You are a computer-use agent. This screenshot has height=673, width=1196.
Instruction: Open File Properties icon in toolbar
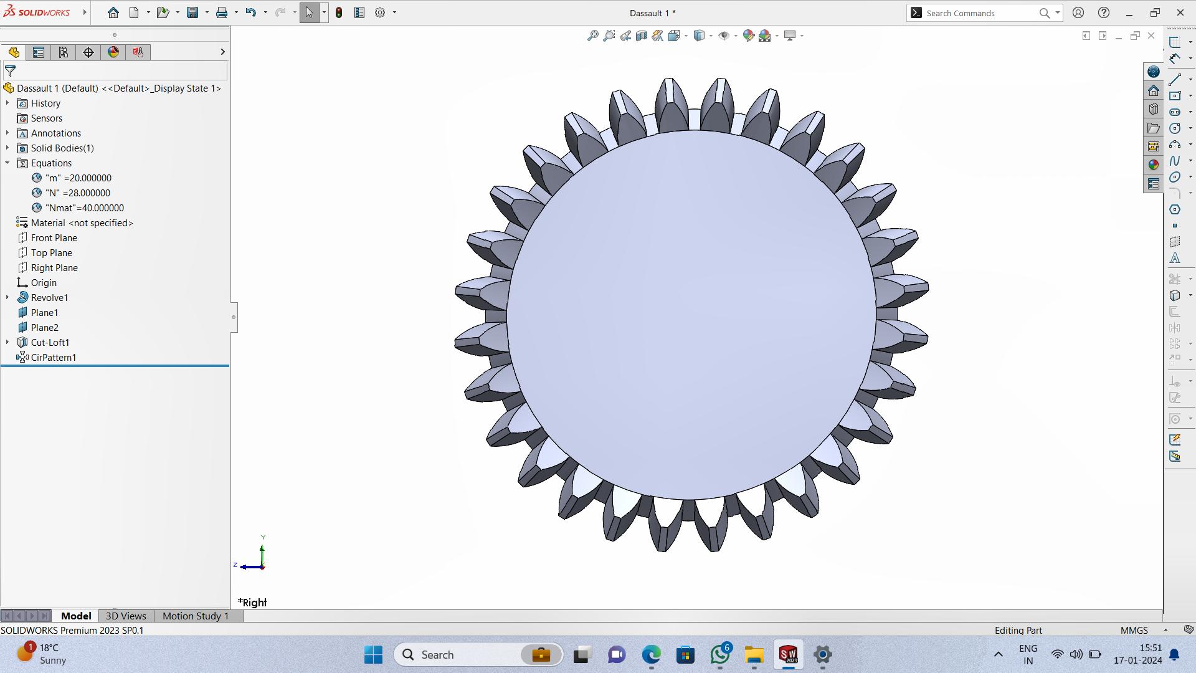point(359,12)
